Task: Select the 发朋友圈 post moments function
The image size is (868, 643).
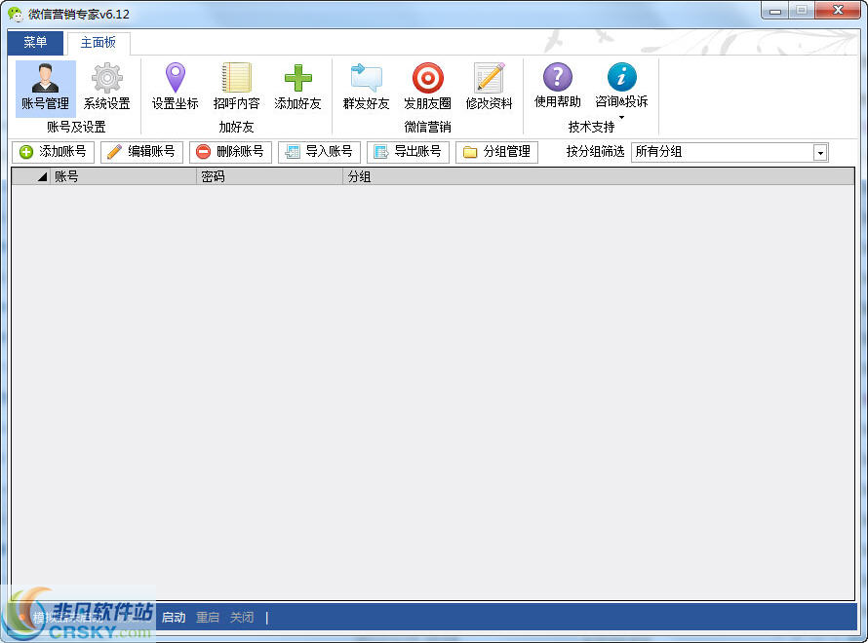Action: tap(426, 86)
